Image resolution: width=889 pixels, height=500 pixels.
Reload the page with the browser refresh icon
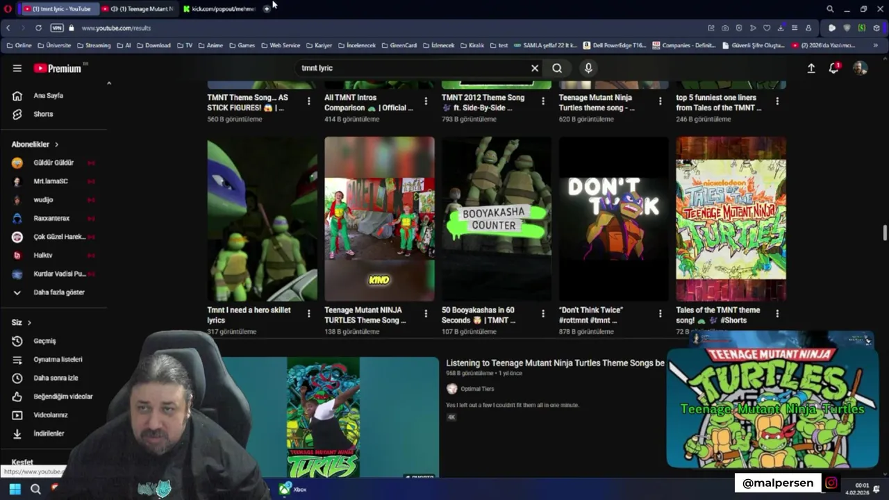(38, 28)
